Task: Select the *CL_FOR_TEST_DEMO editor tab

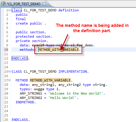Action: coord(24,4)
